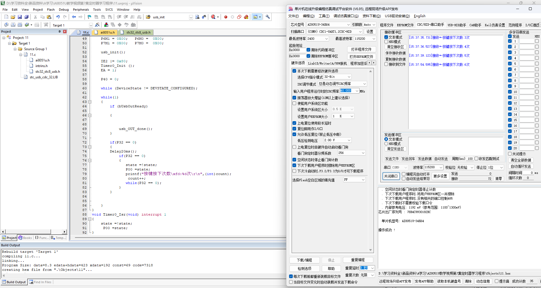The height and width of the screenshot is (288, 541).
Task: Create a new file in µVision toolbar
Action: tap(6, 17)
